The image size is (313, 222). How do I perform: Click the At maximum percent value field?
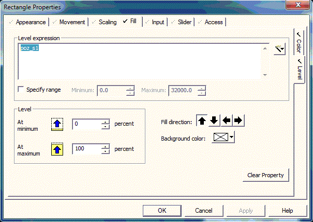tap(86, 149)
